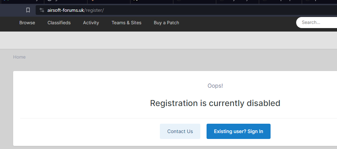This screenshot has height=149, width=337.
Task: Open the site information icon in the address bar
Action: [42, 10]
